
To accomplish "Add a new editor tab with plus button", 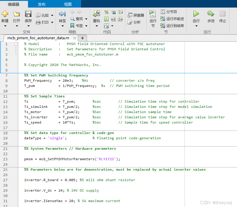I will pyautogui.click(x=82, y=38).
